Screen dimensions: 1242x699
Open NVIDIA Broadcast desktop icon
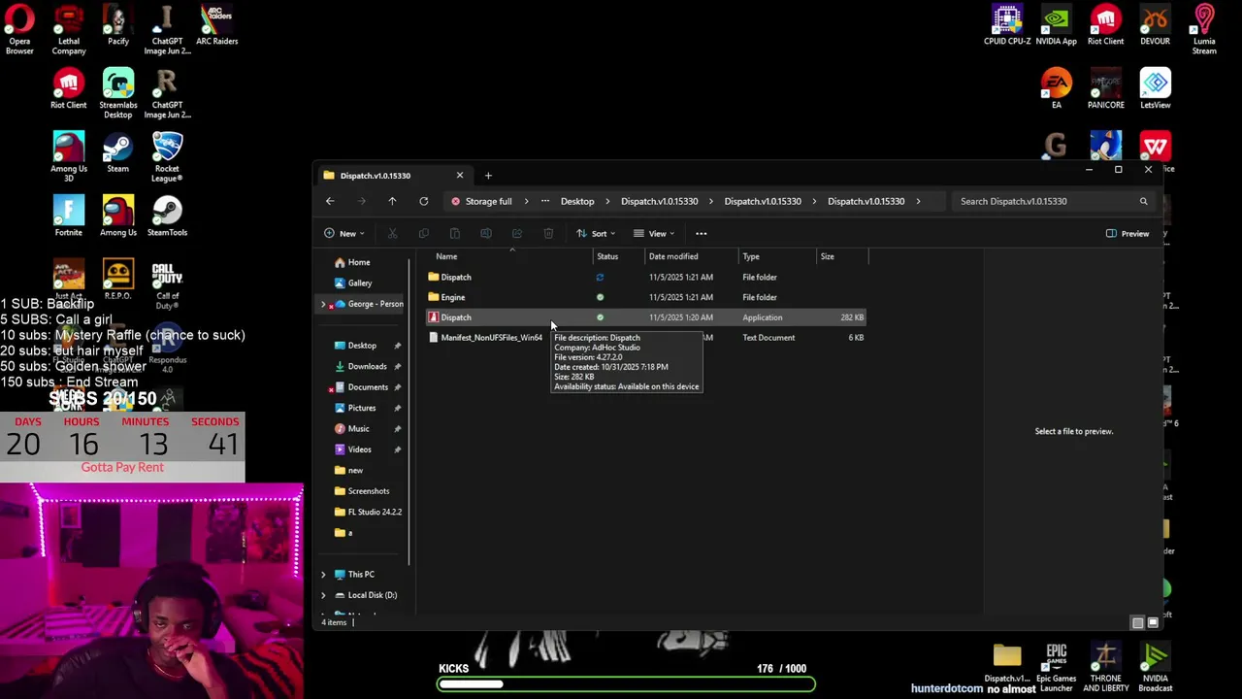[1155, 668]
